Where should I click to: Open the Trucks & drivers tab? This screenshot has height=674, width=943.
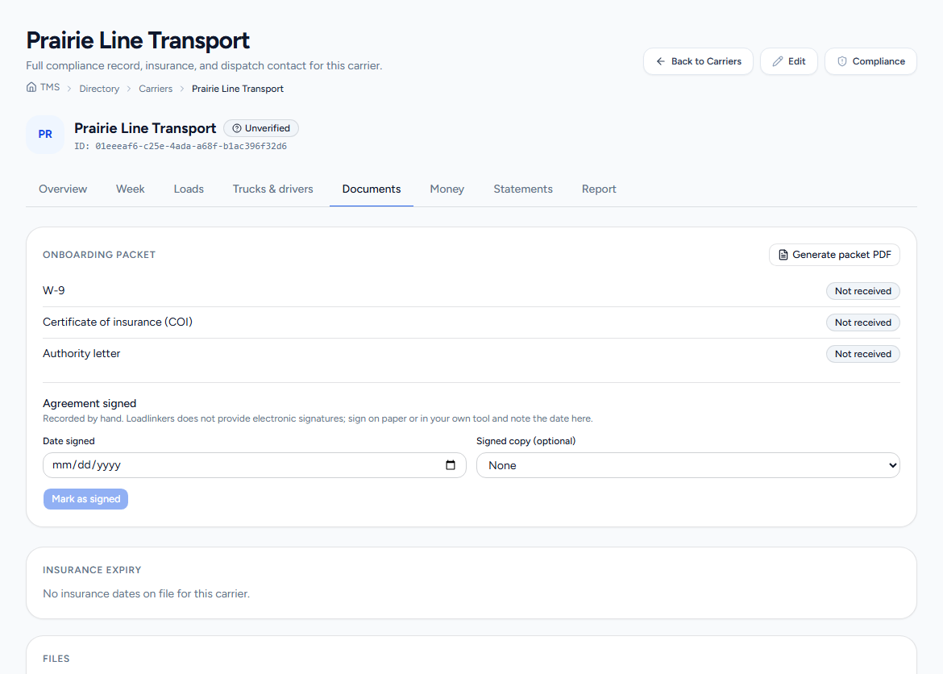point(273,189)
